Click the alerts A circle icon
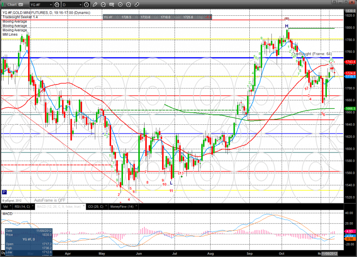357x257 pixels. (x=128, y=5)
